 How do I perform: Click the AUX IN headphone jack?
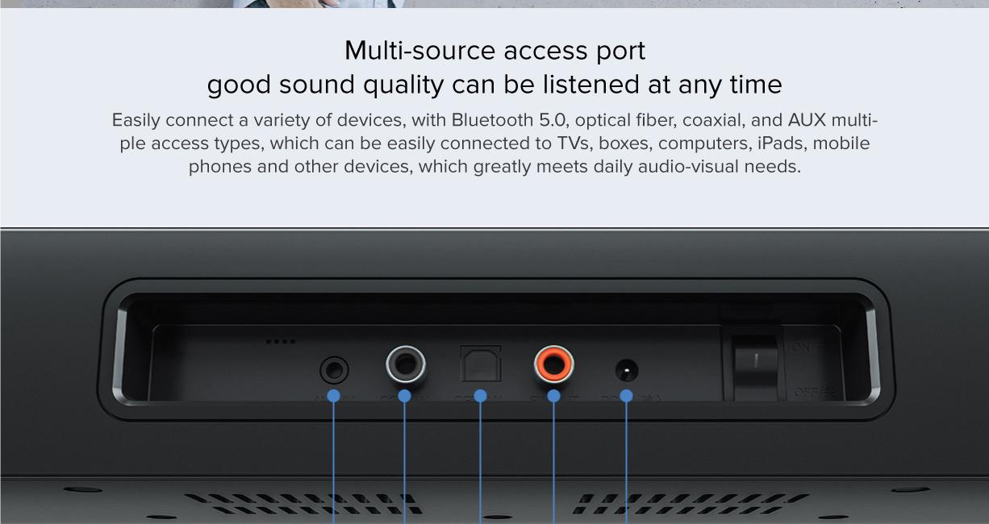(x=334, y=371)
